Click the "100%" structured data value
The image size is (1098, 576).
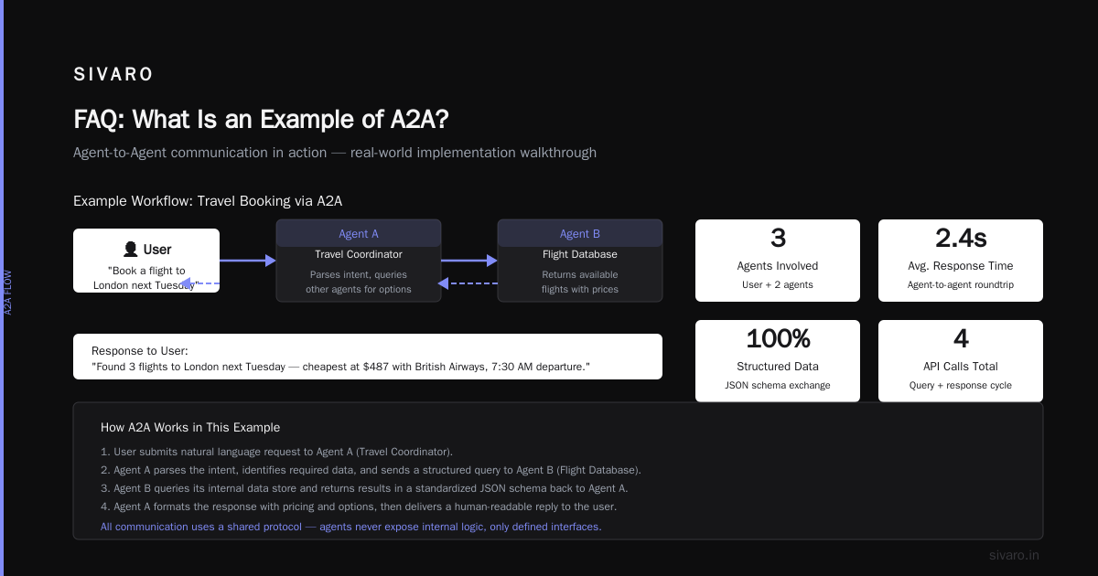778,338
